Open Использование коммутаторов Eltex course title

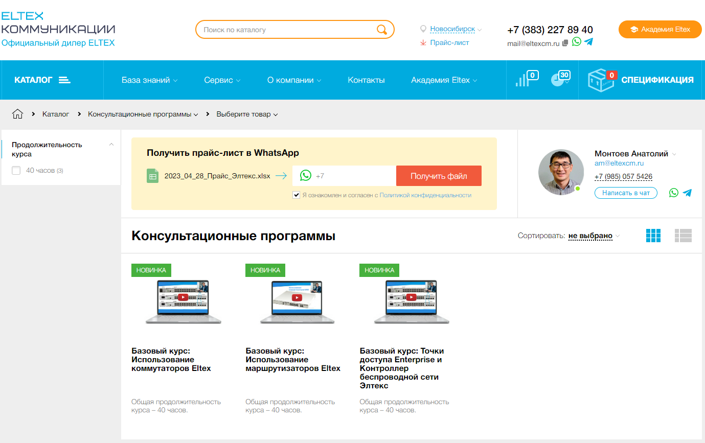[171, 360]
